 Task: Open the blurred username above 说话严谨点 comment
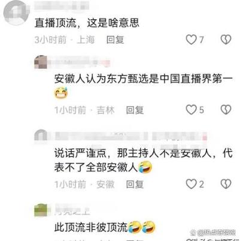click(130, 136)
